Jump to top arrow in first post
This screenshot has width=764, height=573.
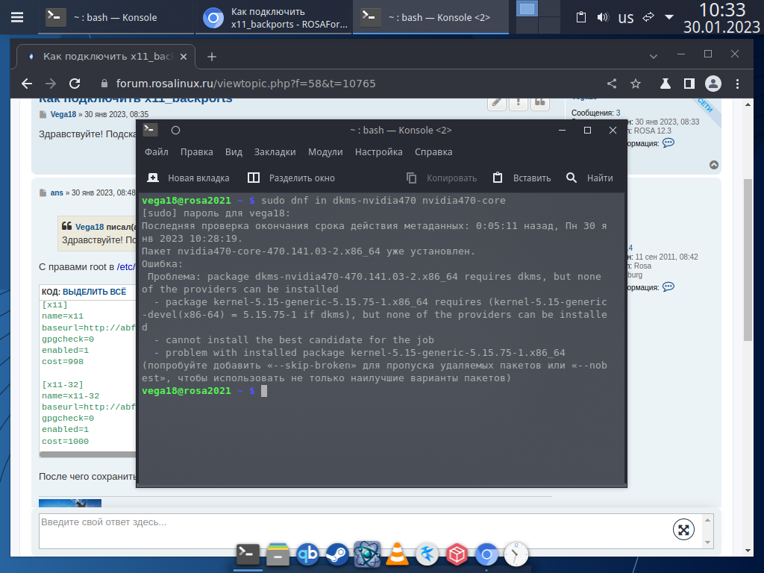click(714, 165)
